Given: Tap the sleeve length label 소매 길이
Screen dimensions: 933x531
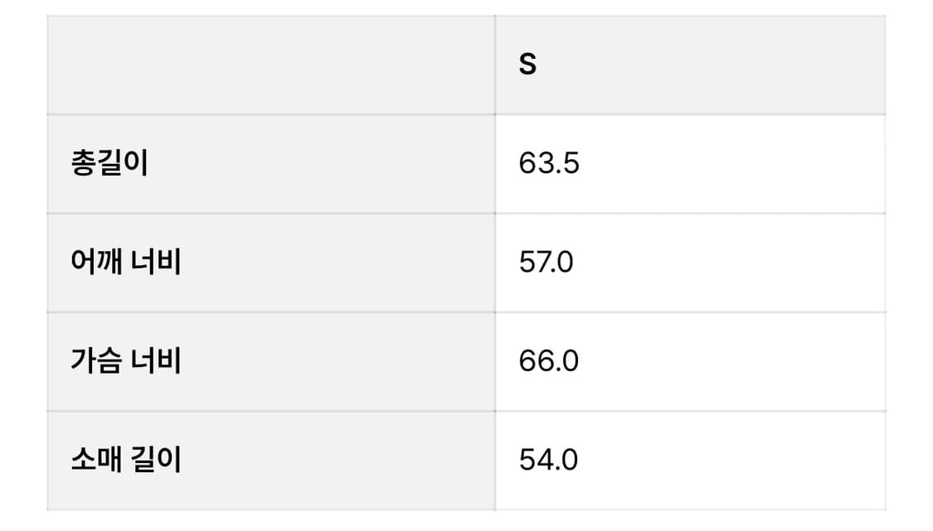Looking at the screenshot, I should pos(126,459).
